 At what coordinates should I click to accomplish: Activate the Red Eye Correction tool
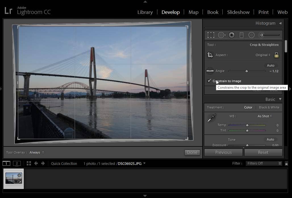coord(232,35)
